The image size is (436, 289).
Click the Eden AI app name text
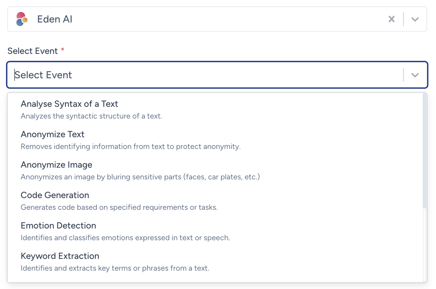55,19
